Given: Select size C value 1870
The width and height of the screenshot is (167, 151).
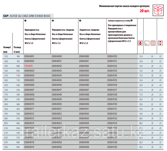Looking at the screenshot, I should click(6, 104).
